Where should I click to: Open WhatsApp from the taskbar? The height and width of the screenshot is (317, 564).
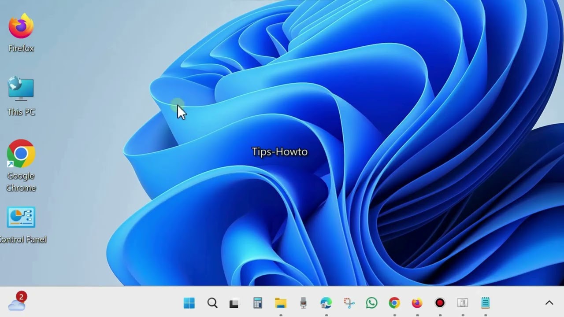point(371,303)
